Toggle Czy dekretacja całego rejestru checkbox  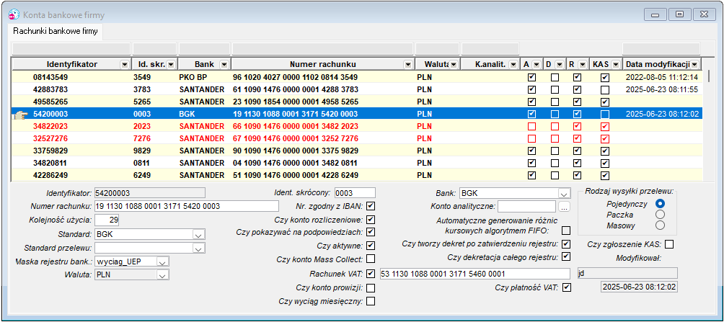click(x=566, y=256)
